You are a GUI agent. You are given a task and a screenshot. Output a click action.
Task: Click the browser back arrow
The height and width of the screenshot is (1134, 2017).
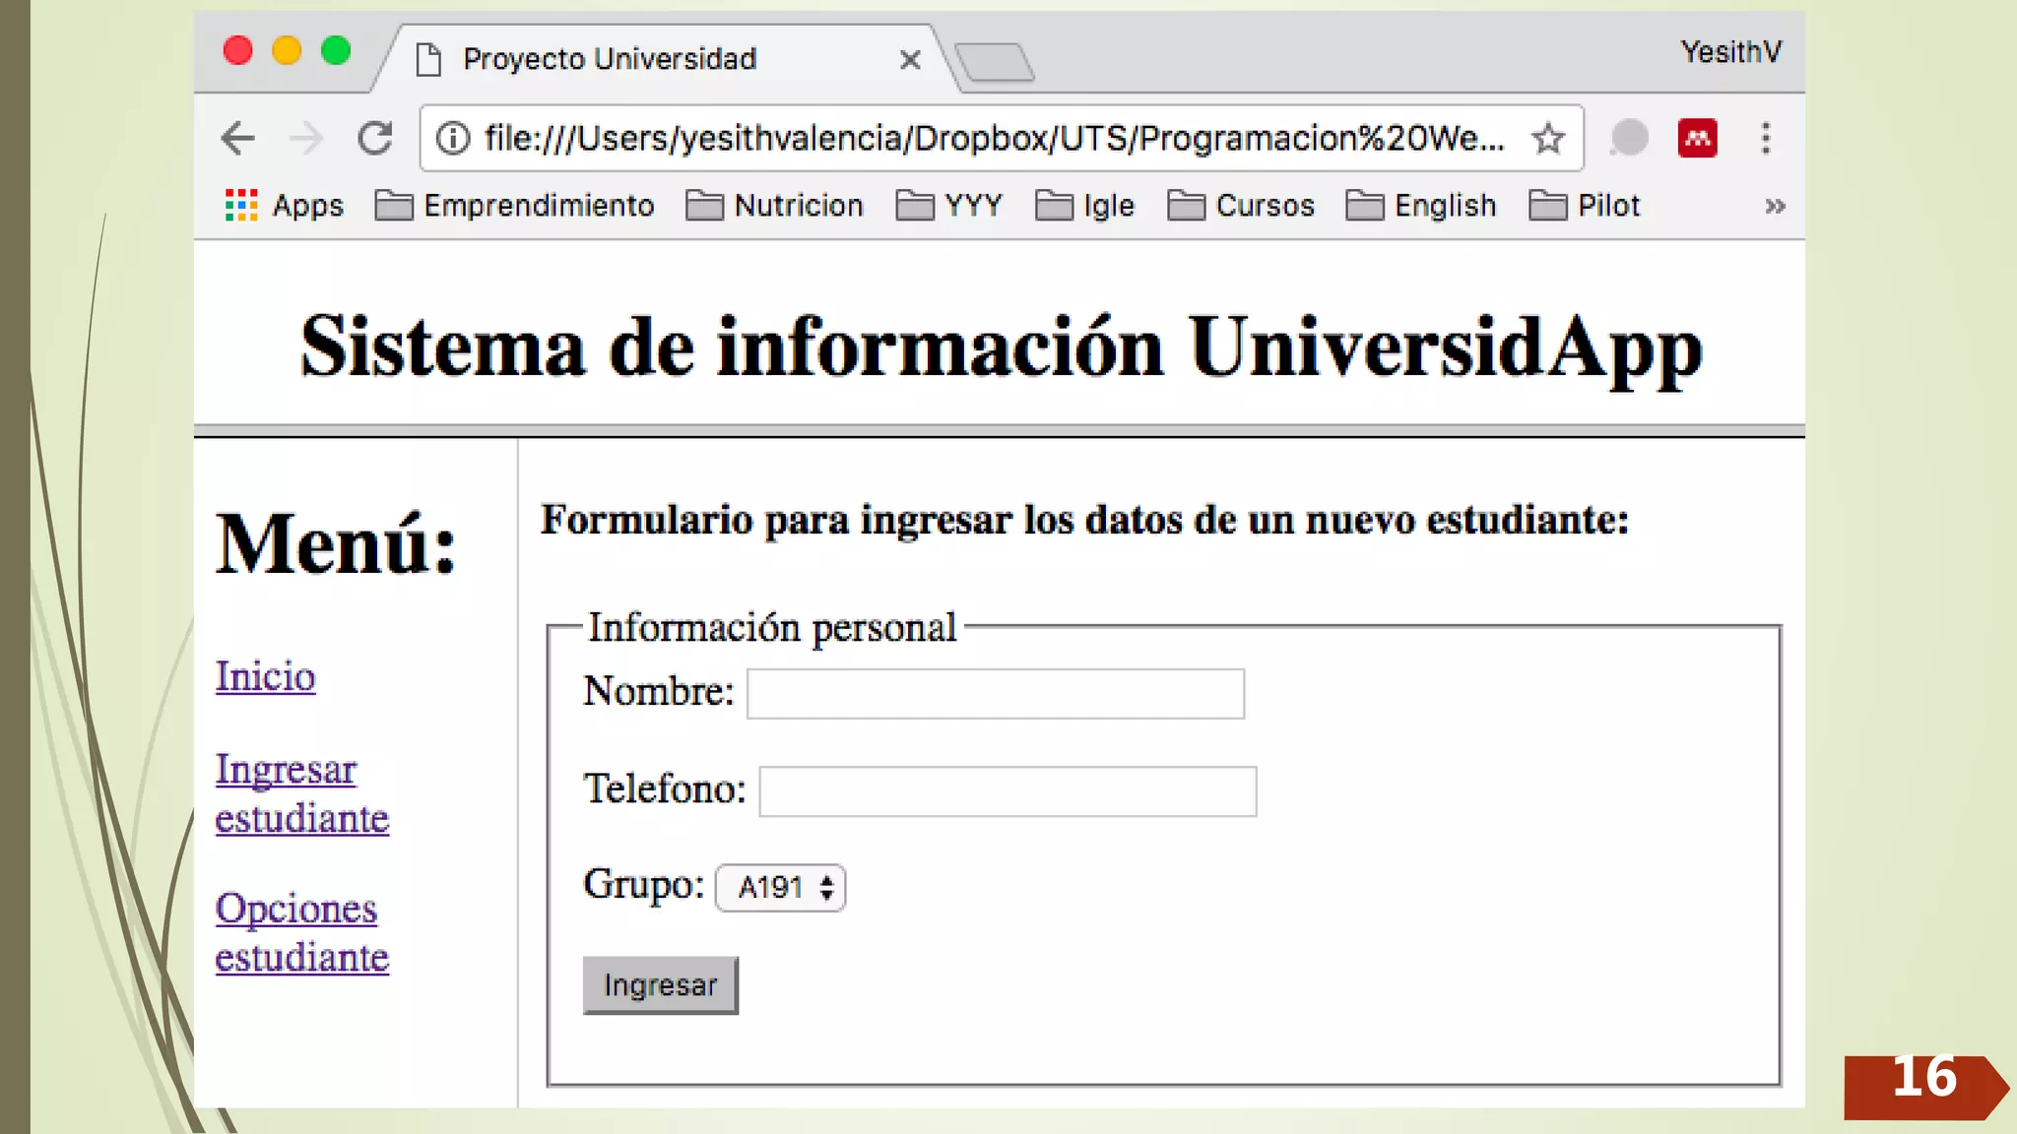237,139
